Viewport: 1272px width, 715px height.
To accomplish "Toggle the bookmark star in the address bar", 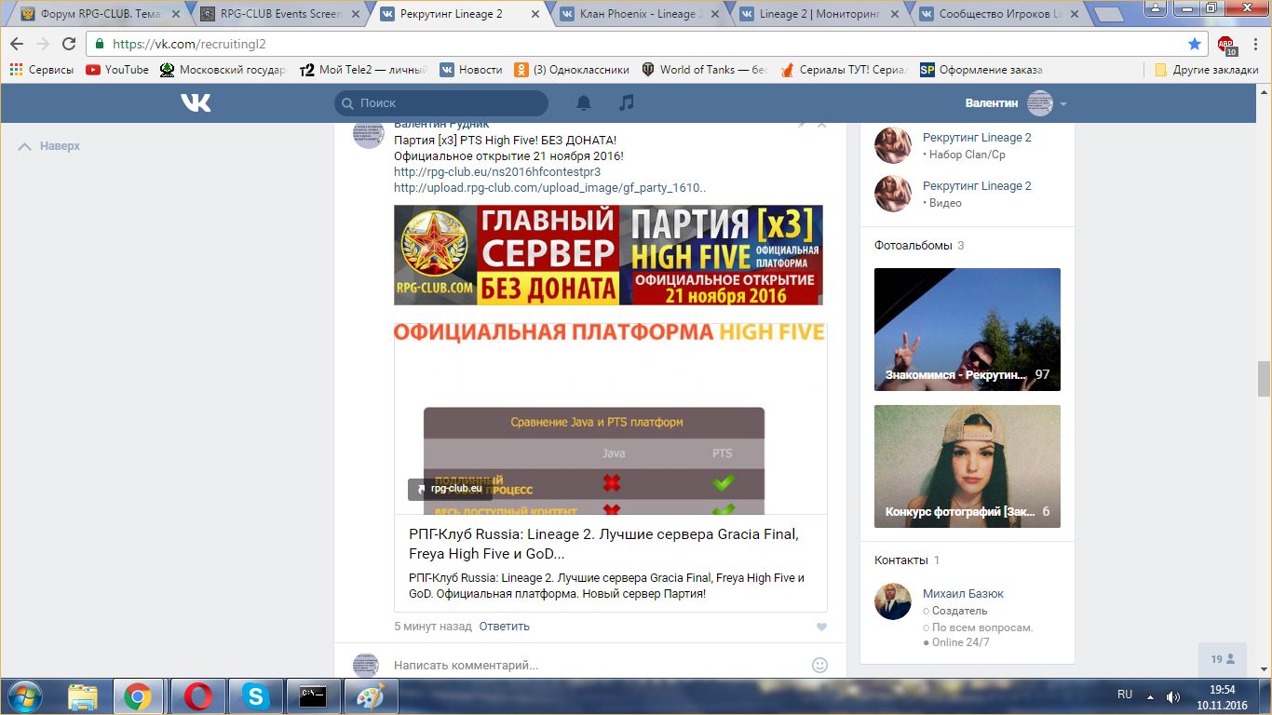I will pyautogui.click(x=1195, y=44).
